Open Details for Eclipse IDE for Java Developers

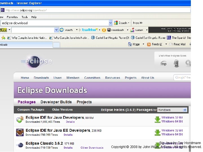point(70,122)
